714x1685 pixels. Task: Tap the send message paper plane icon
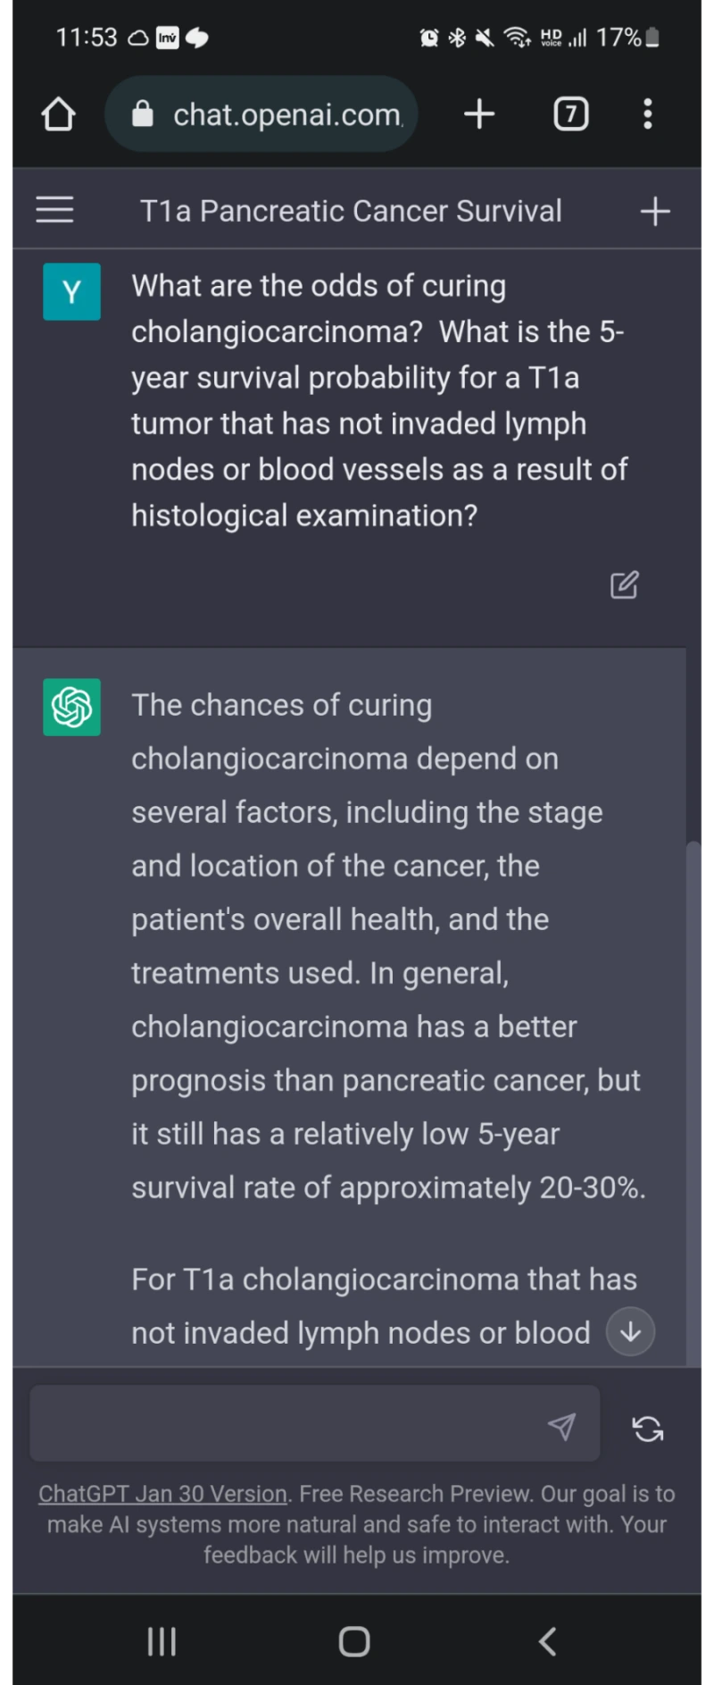click(561, 1427)
